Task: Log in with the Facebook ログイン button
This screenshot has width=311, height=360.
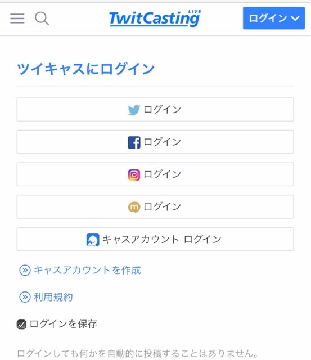Action: 155,142
